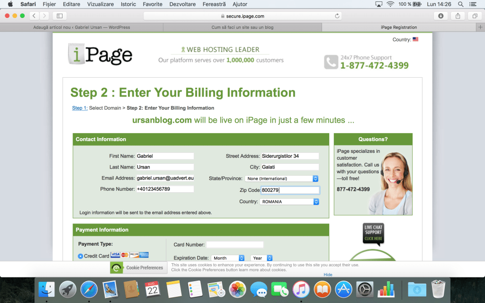Screen dimensions: 485x303
Task: Open the Editare menu
Action: click(72, 4)
